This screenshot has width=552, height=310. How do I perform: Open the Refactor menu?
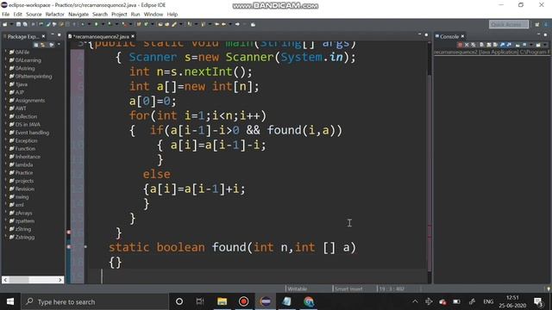click(x=54, y=14)
